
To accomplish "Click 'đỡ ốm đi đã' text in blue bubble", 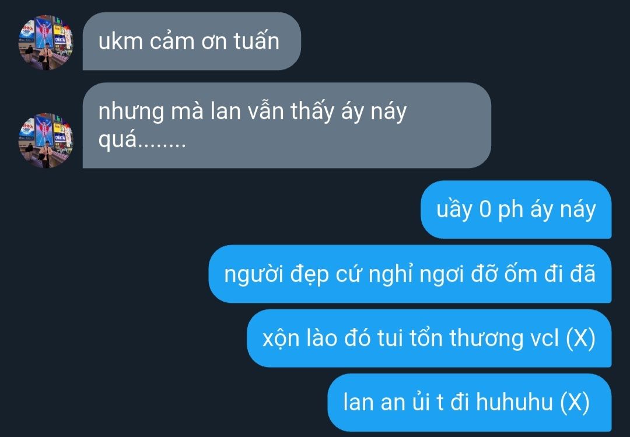I will [x=533, y=274].
